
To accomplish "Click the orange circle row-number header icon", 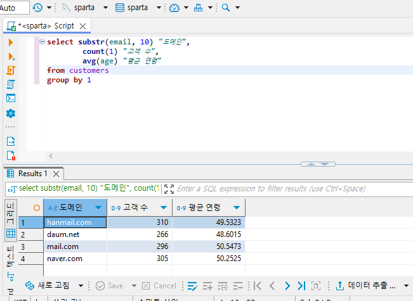I will coord(37,208).
